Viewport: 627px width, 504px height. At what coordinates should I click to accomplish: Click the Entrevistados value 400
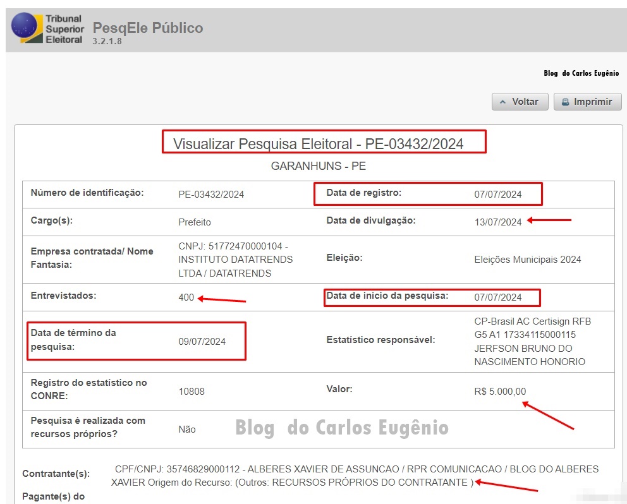click(x=186, y=297)
